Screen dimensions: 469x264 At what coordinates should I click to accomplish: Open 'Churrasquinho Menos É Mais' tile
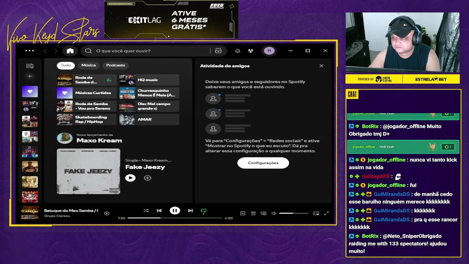(149, 93)
